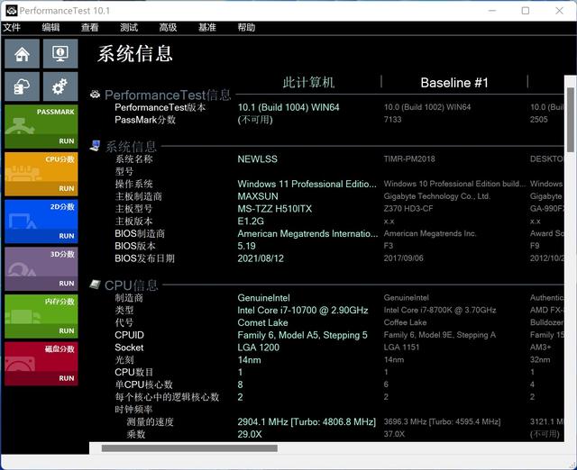
Task: Click the vertical scrollbar thumb
Action: (571, 120)
